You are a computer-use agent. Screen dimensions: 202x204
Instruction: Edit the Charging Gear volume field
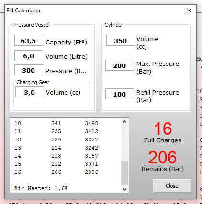click(x=30, y=92)
